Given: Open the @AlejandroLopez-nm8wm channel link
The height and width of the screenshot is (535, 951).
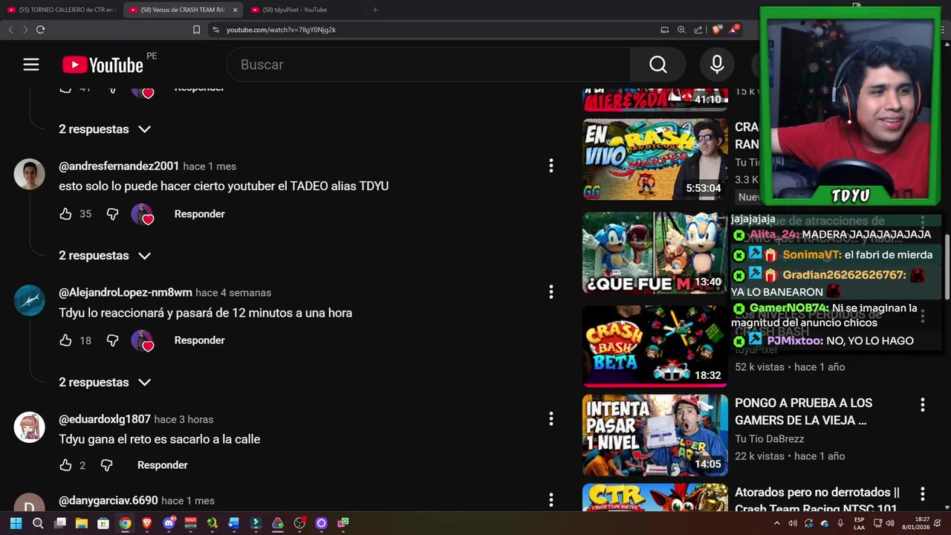Looking at the screenshot, I should (126, 293).
